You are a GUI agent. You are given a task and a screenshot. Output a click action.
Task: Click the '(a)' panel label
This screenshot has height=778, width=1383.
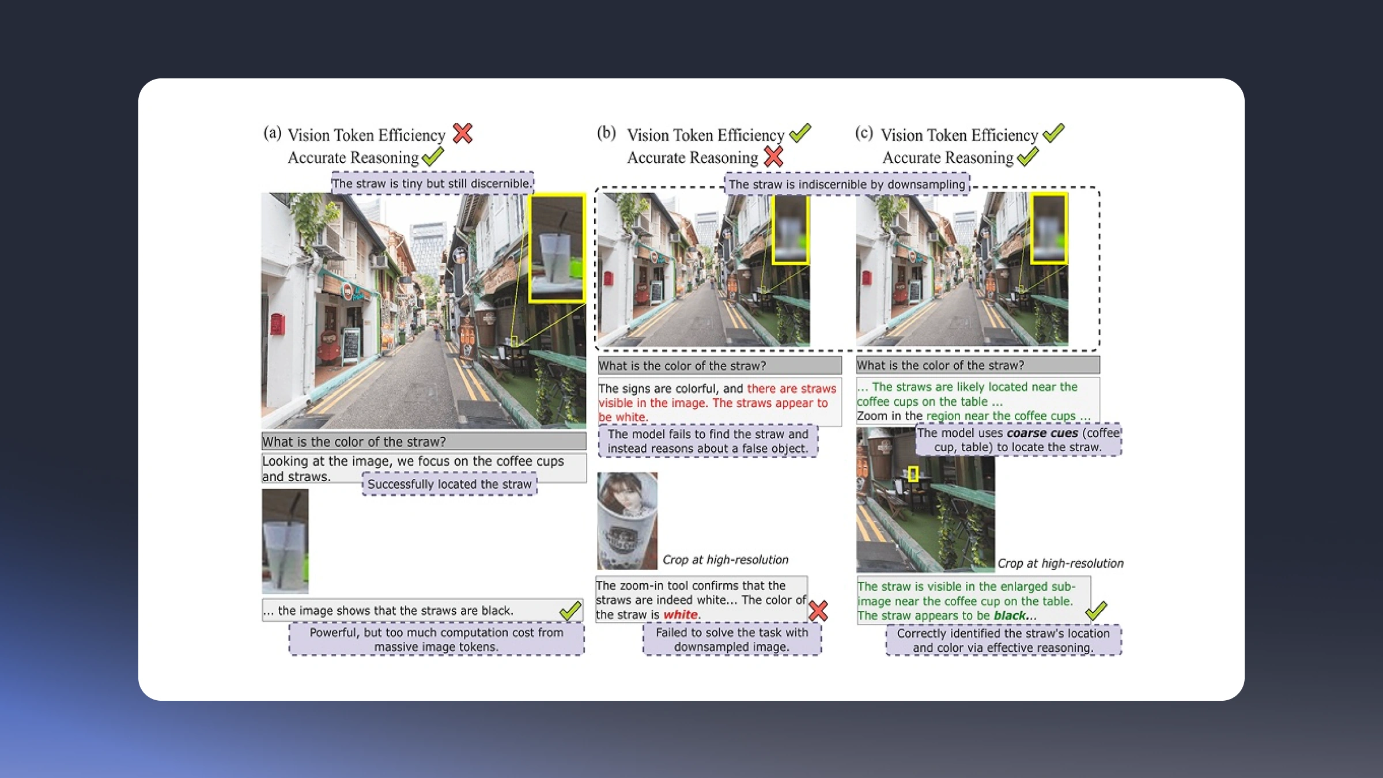(x=273, y=133)
